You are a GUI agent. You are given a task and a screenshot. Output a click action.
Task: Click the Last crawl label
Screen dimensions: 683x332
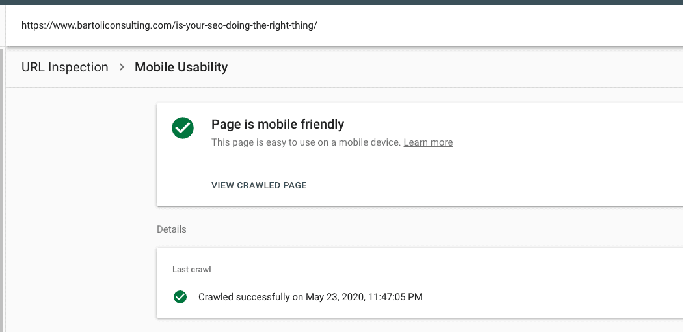[192, 270]
